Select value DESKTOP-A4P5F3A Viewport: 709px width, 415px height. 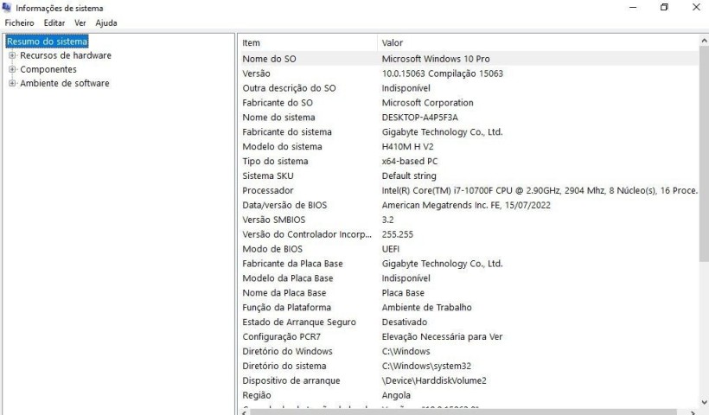pos(419,117)
